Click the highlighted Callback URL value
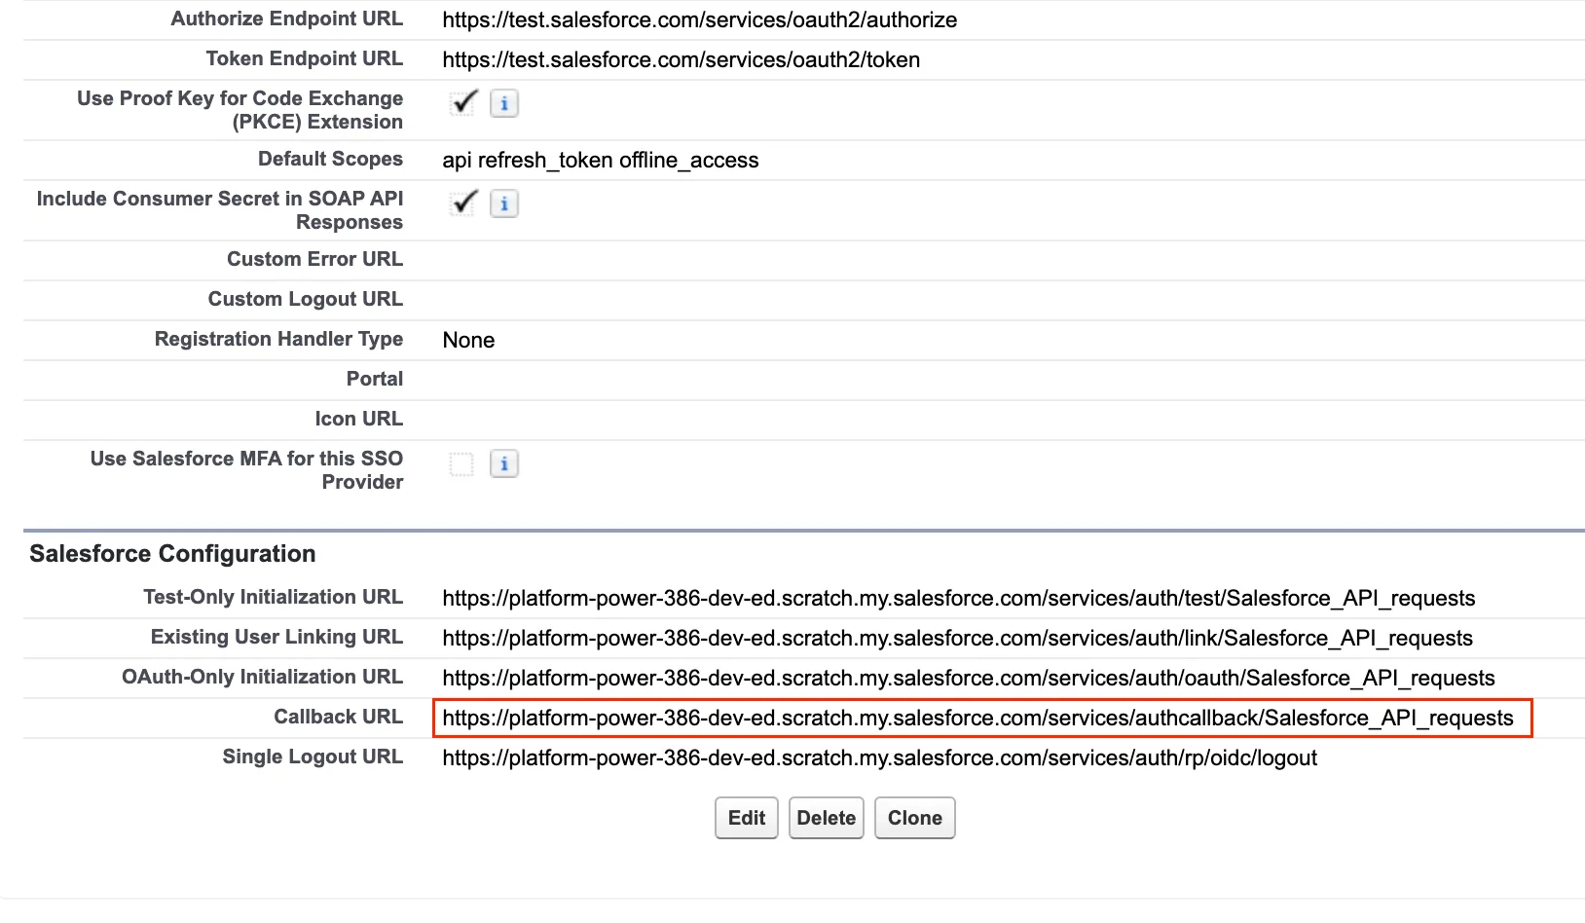The height and width of the screenshot is (923, 1585). point(977,719)
